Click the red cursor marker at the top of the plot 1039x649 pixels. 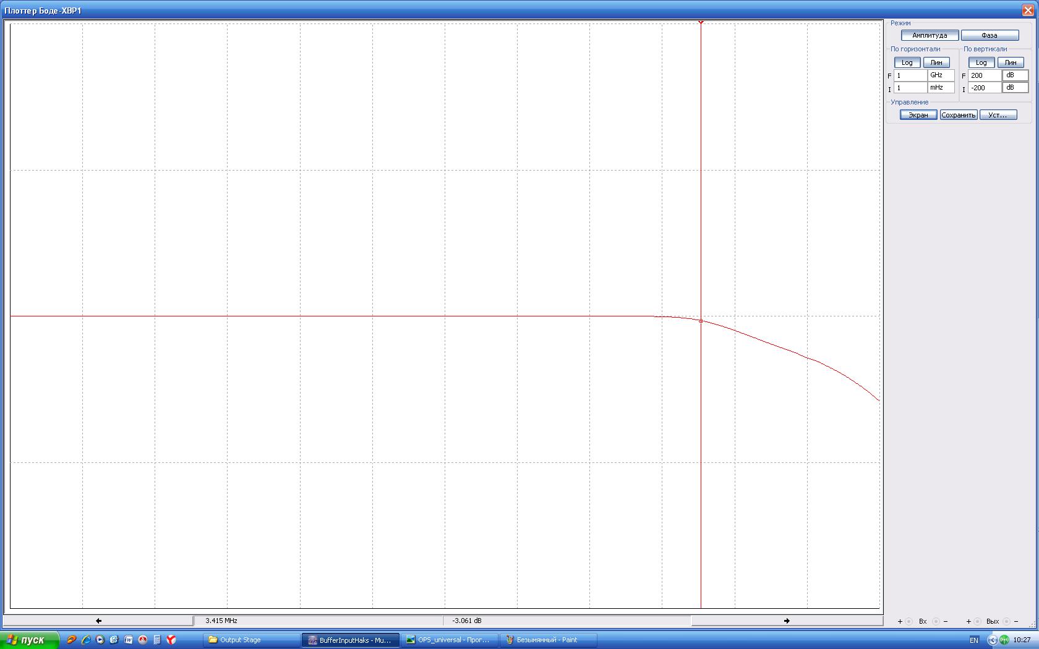701,22
